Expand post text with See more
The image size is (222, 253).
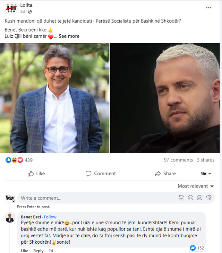click(x=69, y=36)
